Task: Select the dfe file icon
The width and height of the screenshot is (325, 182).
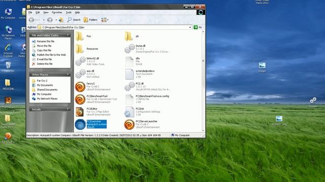Action: tap(129, 61)
